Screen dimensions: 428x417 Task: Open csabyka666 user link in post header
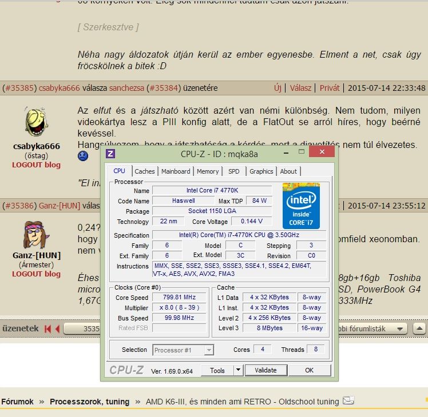(x=60, y=88)
